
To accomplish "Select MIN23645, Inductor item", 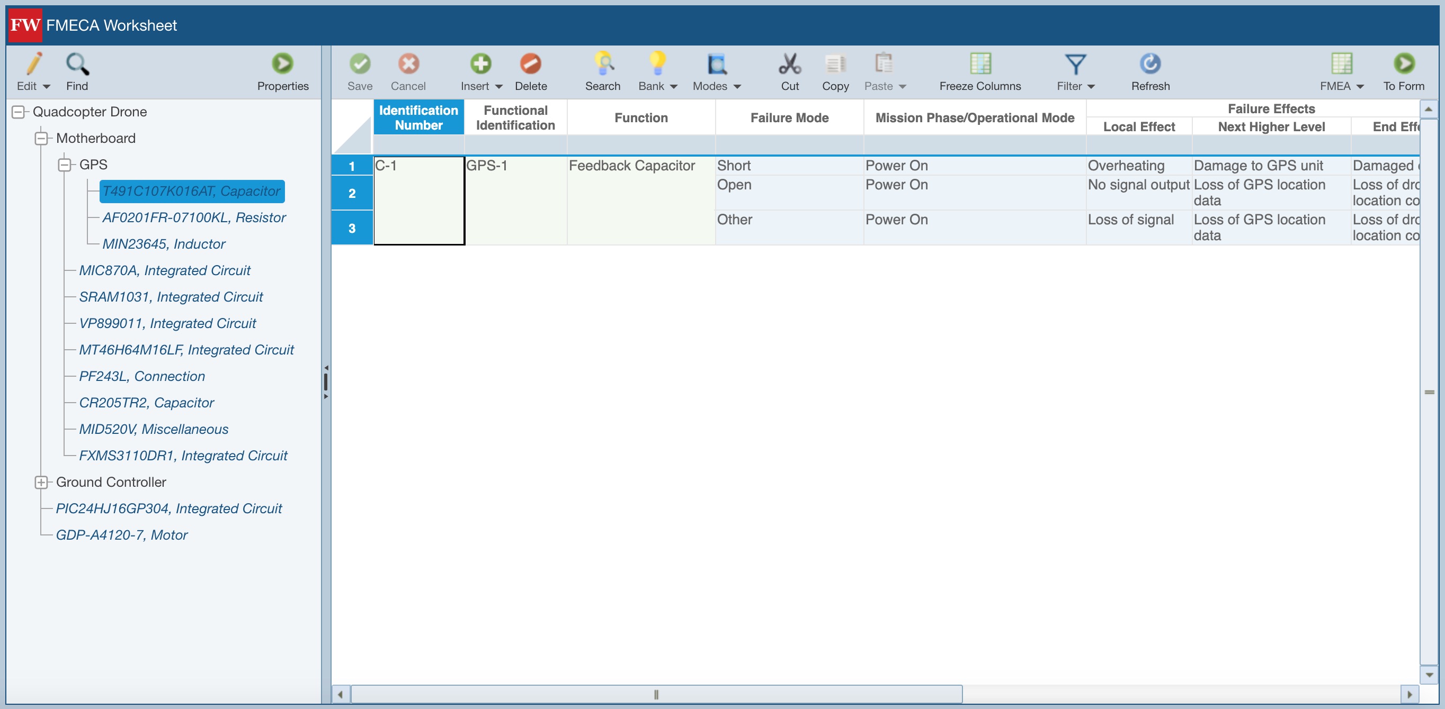I will pyautogui.click(x=163, y=244).
